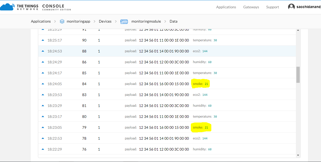Screen dimensions: 321x162
Task: Click payload bytes in 18:23:05 row
Action: [164, 127]
